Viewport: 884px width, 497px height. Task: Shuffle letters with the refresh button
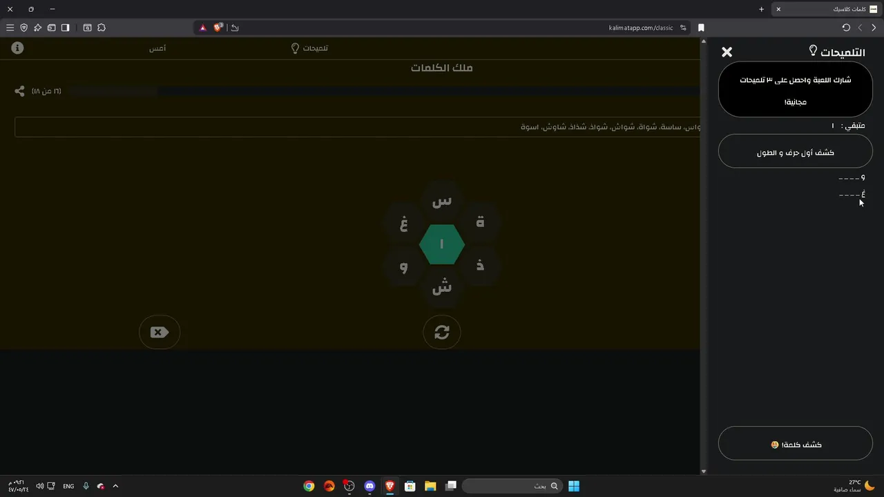[x=442, y=333]
